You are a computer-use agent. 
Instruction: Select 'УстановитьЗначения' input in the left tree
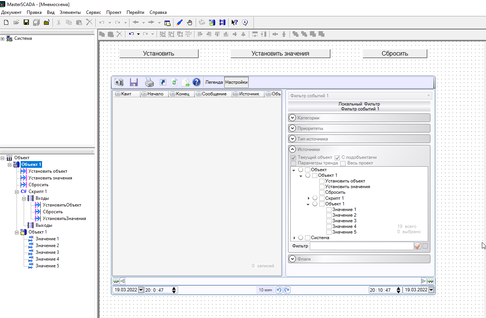[64, 219]
